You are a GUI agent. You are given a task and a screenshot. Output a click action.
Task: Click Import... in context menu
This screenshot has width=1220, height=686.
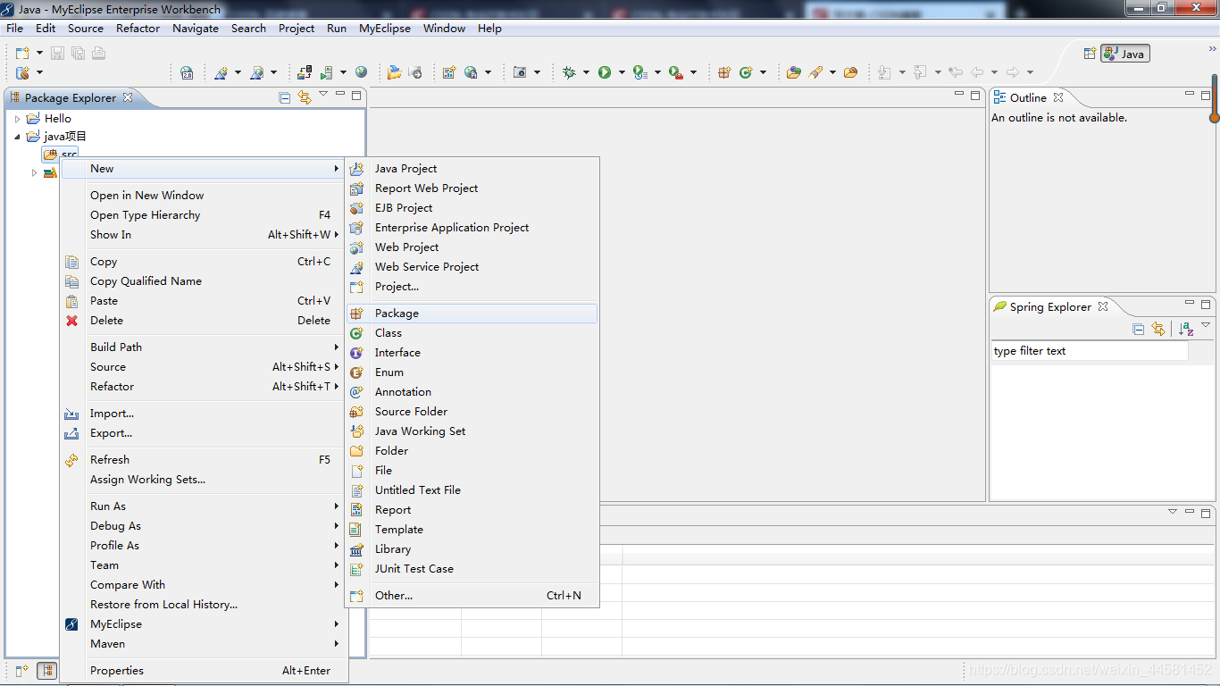(x=202, y=414)
